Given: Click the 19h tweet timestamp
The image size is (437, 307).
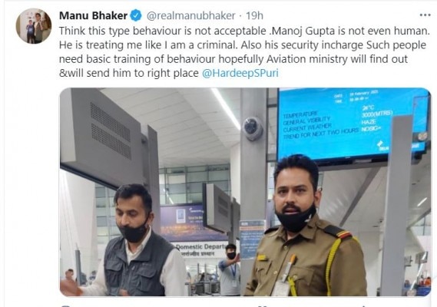Looking at the screenshot, I should 254,15.
